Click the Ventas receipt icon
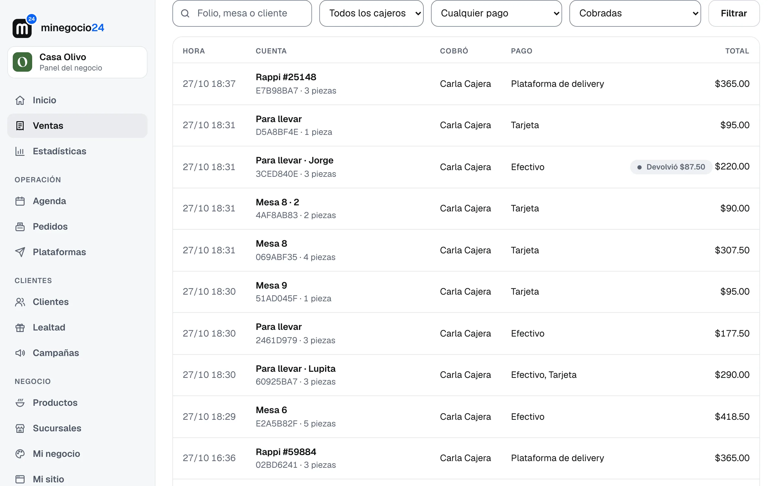Image resolution: width=777 pixels, height=486 pixels. 20,126
